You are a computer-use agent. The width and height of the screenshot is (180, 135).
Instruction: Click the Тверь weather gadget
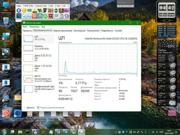coord(167,73)
